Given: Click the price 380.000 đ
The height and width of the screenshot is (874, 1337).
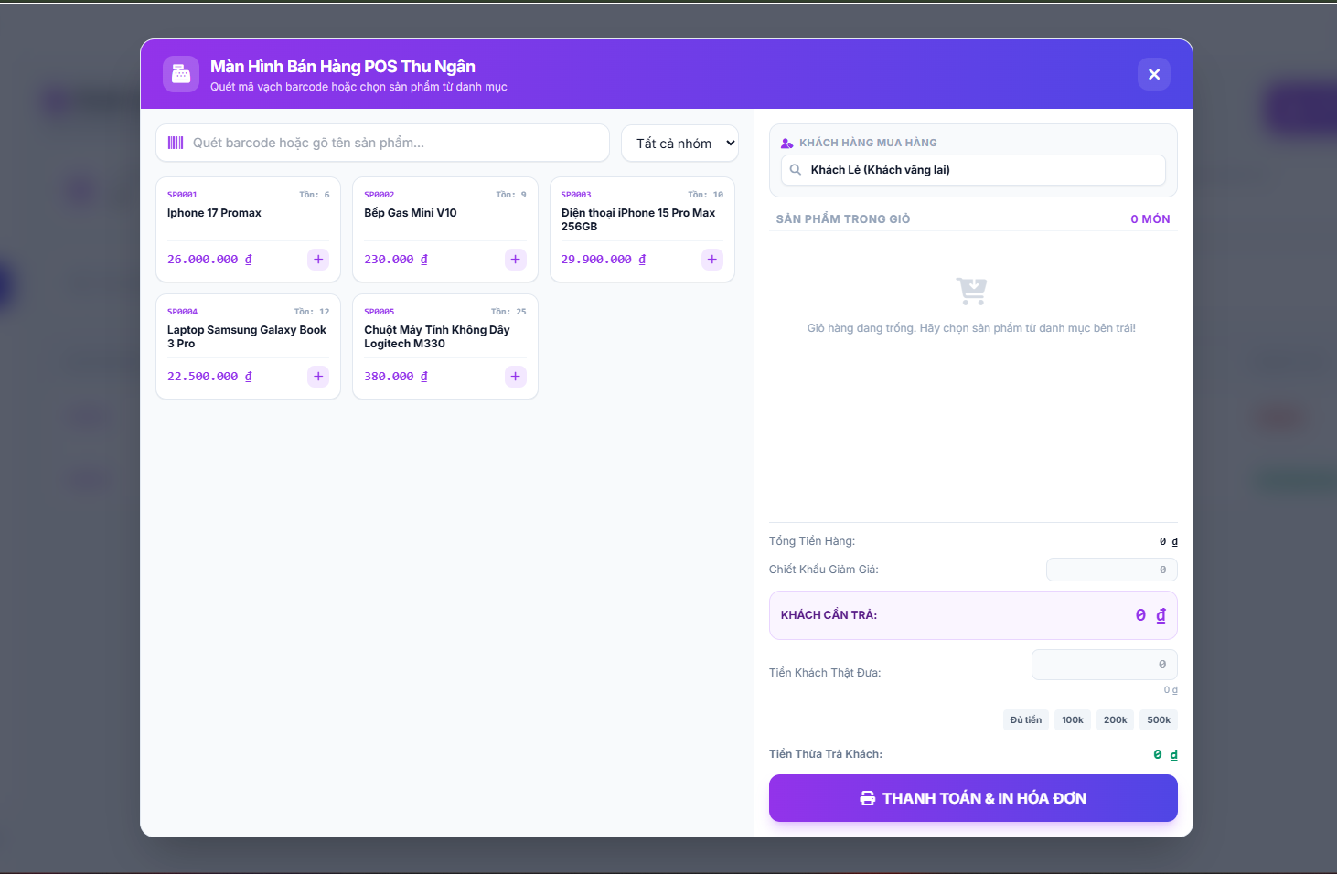Looking at the screenshot, I should point(396,377).
